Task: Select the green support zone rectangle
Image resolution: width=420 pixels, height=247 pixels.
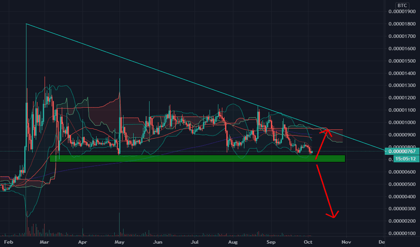Action: point(197,159)
